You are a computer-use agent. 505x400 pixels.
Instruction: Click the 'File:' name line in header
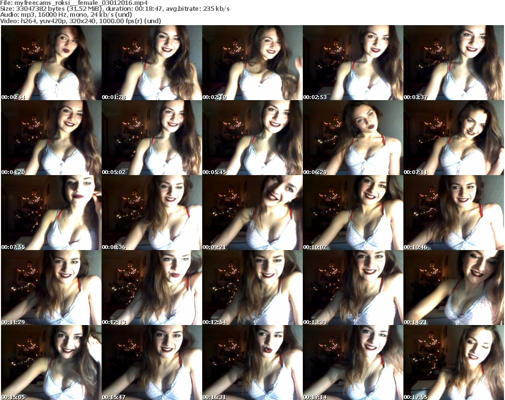point(74,3)
